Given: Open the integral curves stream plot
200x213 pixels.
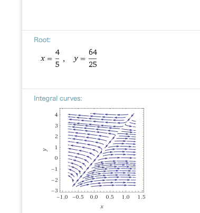Looking at the screenshot, I should pyautogui.click(x=102, y=150).
